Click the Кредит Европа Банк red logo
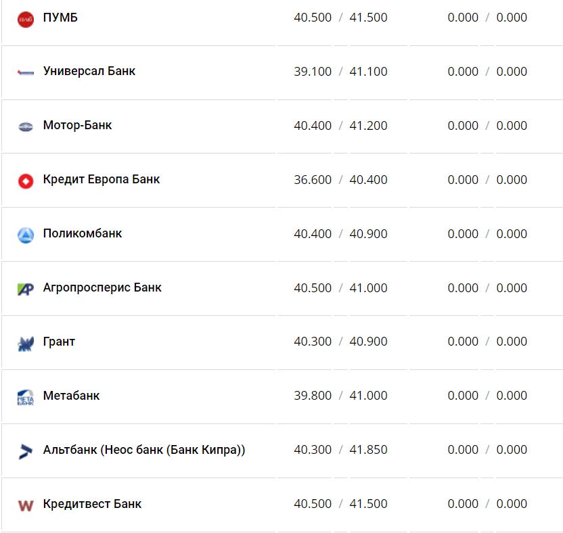The image size is (563, 533). click(x=26, y=181)
